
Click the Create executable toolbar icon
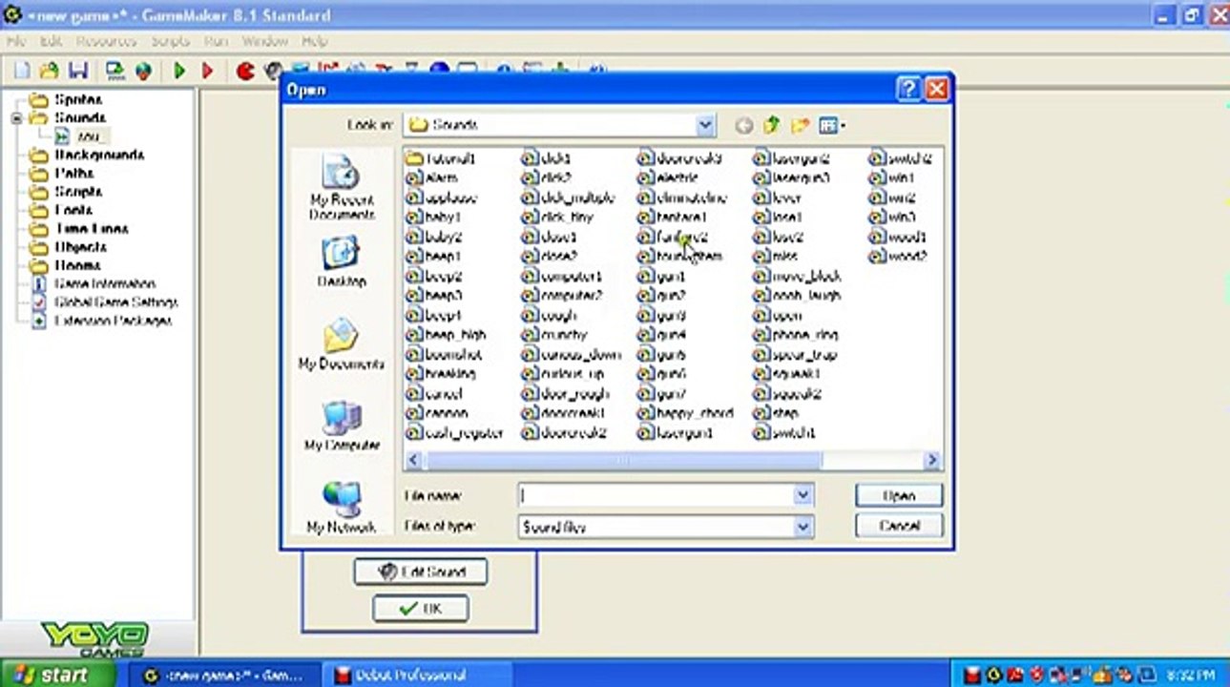tap(115, 70)
